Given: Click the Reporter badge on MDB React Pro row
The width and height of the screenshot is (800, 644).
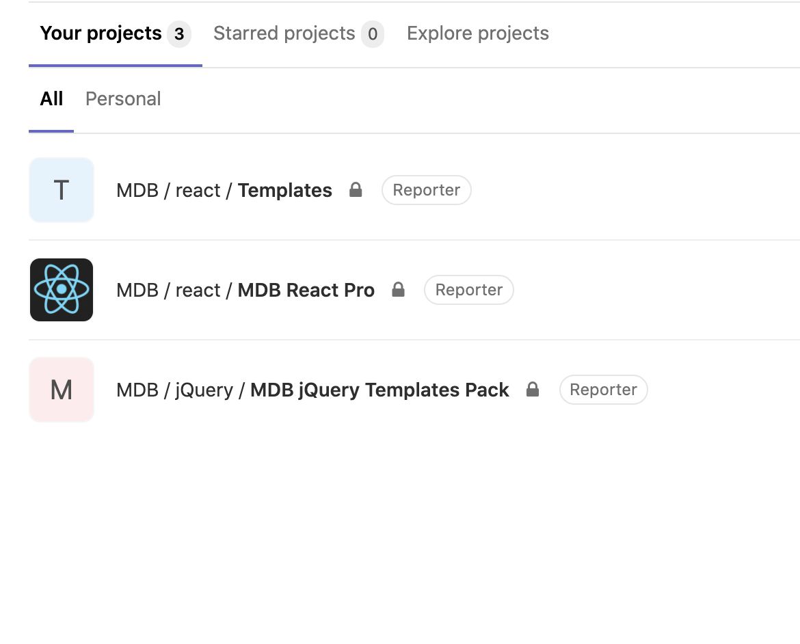Looking at the screenshot, I should click(469, 290).
